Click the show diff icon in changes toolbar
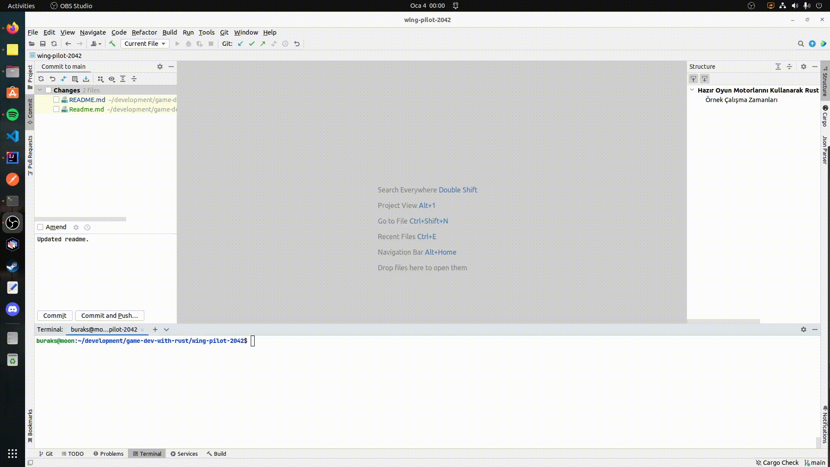Viewport: 830px width, 467px height. 112,79
